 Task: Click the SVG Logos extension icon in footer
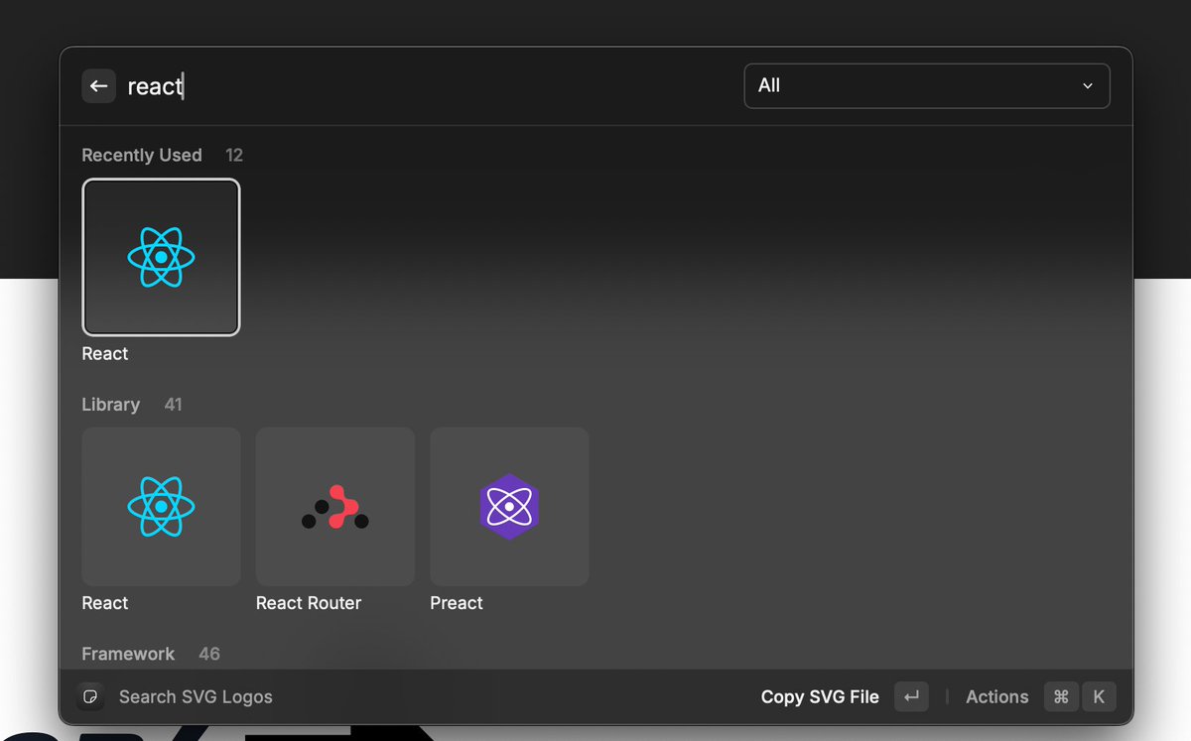[90, 696]
